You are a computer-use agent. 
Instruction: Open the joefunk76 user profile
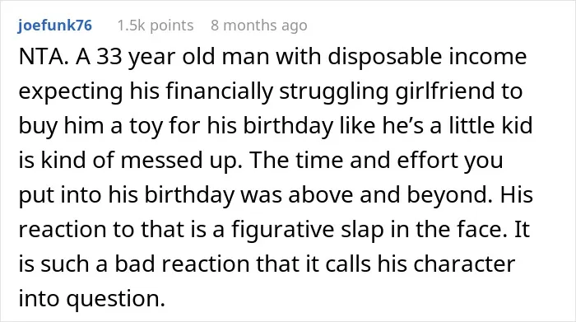click(55, 26)
